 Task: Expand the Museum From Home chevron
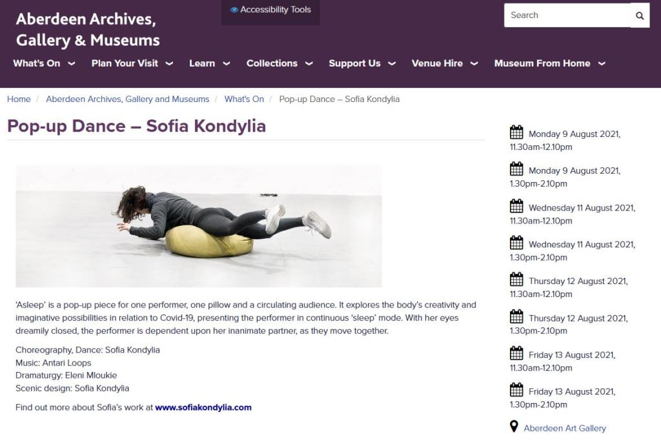pyautogui.click(x=602, y=64)
